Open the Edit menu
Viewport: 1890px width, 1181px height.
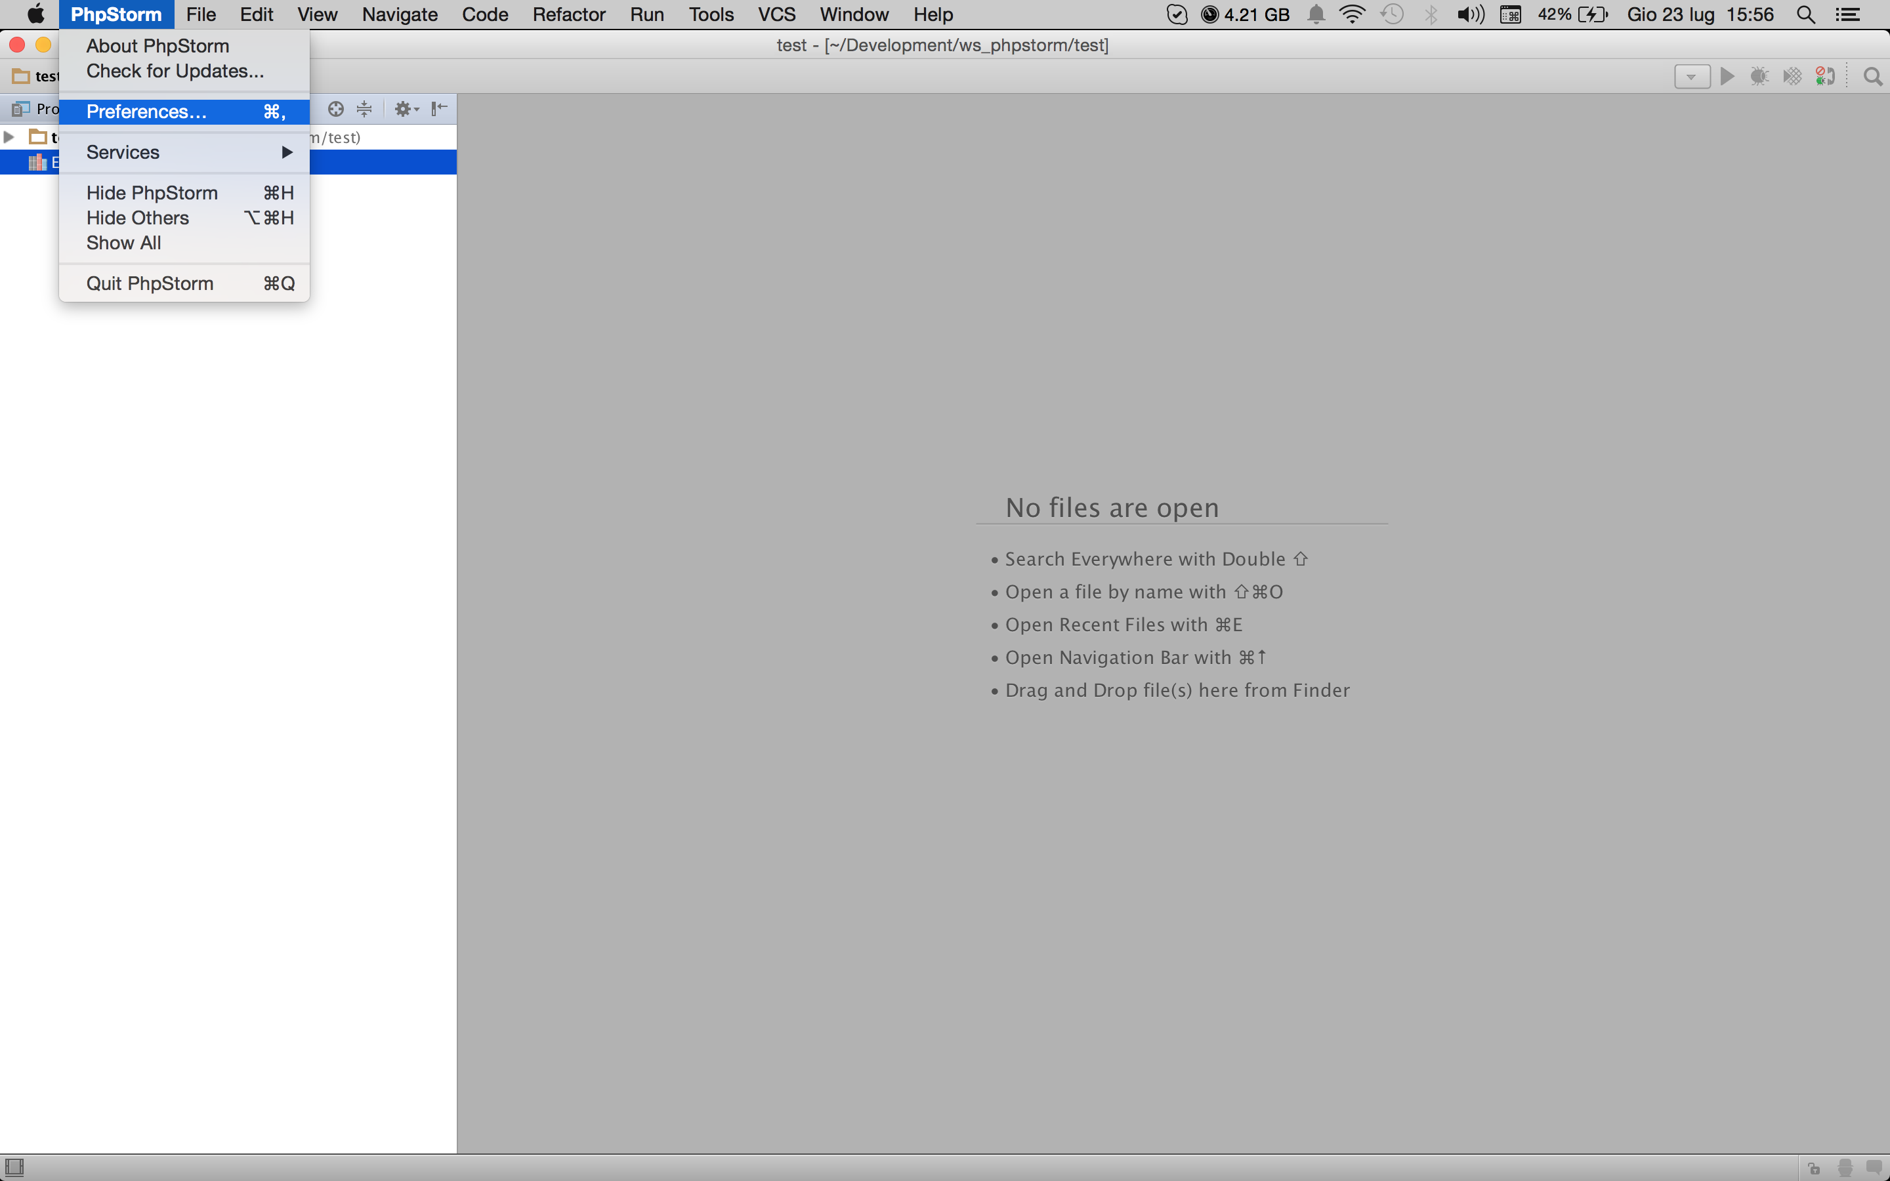256,14
